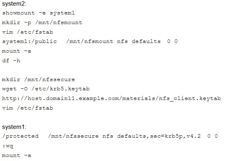The image size is (227, 161).
Task: Click '/protected' in the fstab entry
Action: click(x=20, y=136)
